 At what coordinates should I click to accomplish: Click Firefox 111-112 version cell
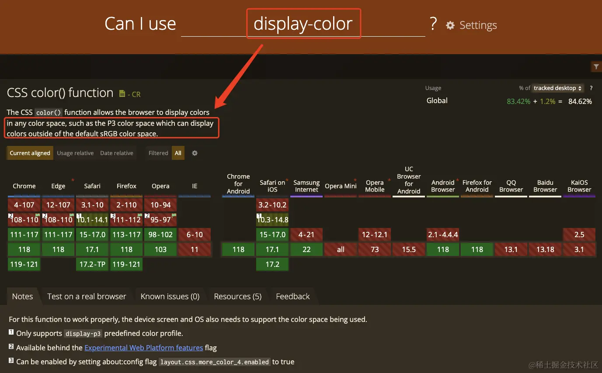[x=126, y=220]
